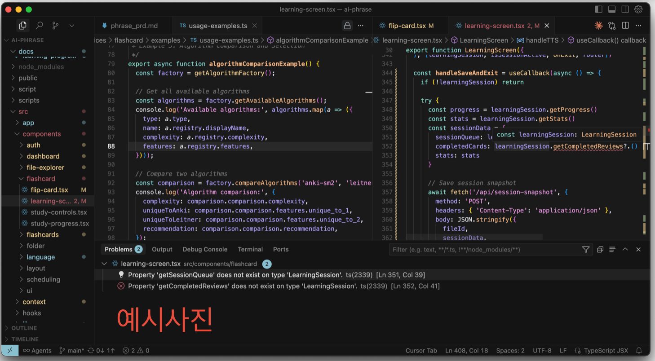Toggle the primary sidebar layout button
Screen dimensions: 655x361
pos(598,9)
